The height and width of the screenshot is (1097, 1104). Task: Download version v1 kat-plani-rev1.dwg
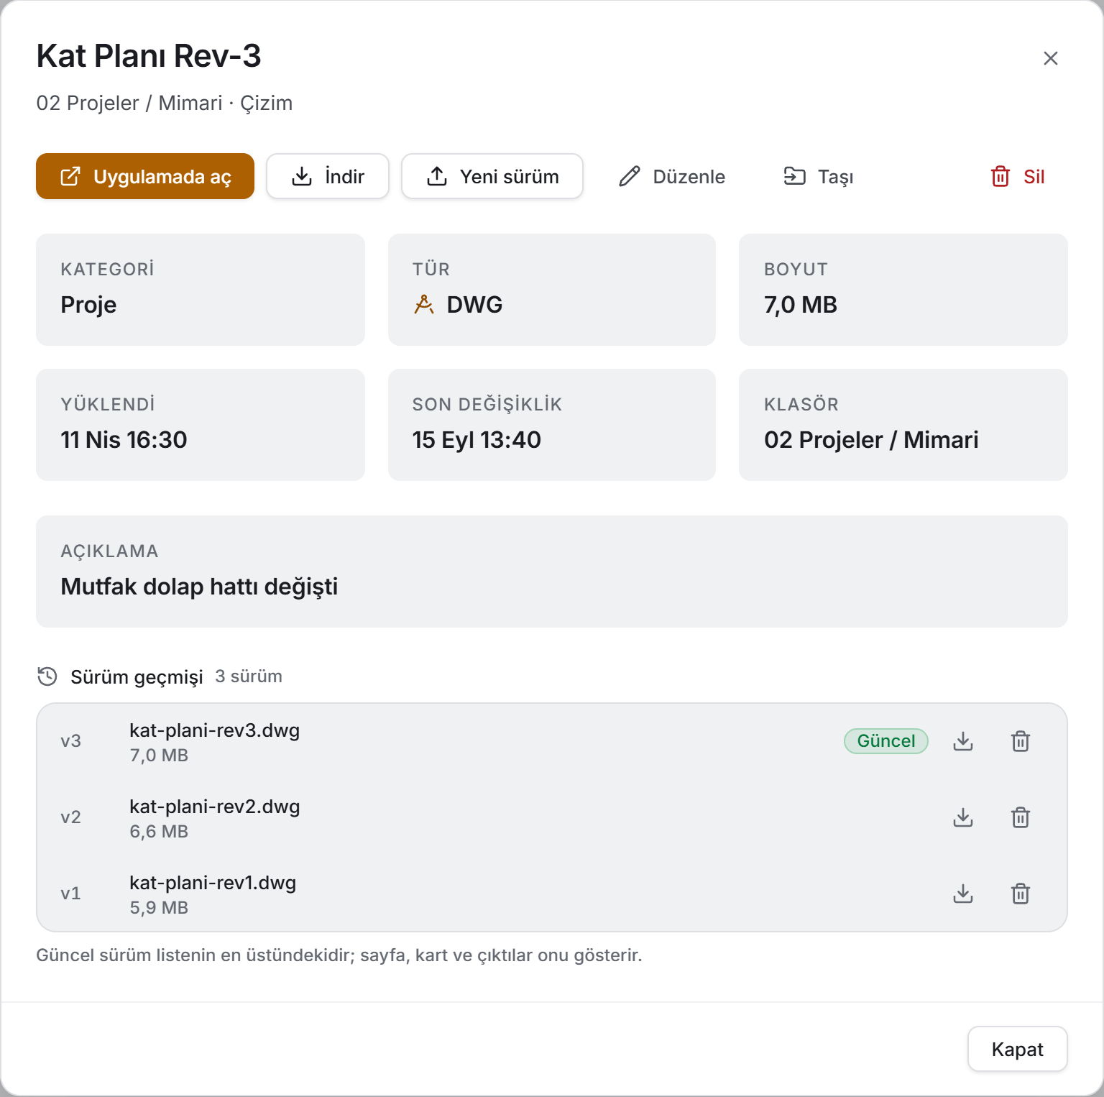coord(963,894)
